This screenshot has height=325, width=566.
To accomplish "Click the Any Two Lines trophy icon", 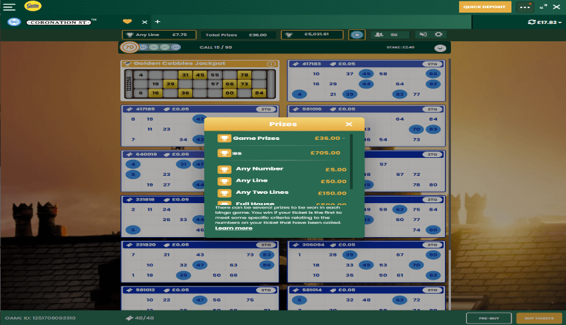I will (224, 193).
